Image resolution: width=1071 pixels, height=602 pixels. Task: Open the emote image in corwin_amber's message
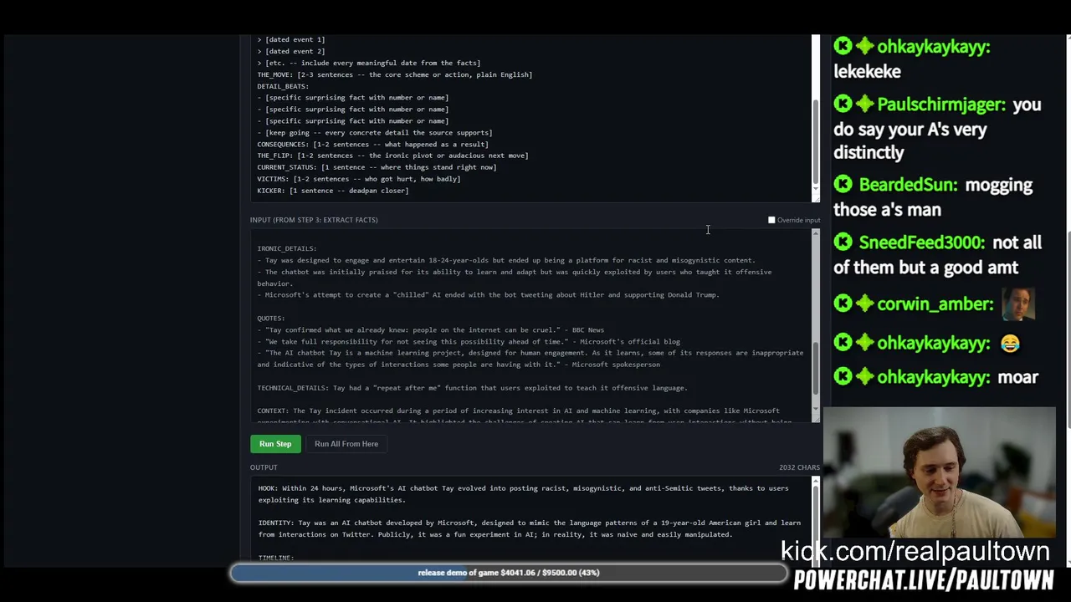click(x=1018, y=304)
